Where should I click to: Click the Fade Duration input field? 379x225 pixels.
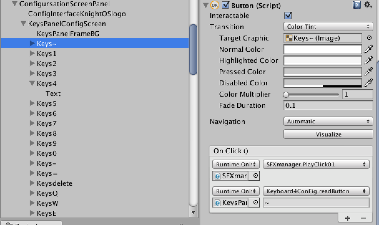point(328,105)
